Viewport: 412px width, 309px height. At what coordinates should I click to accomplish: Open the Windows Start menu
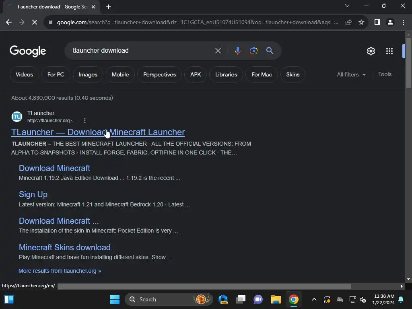click(115, 299)
